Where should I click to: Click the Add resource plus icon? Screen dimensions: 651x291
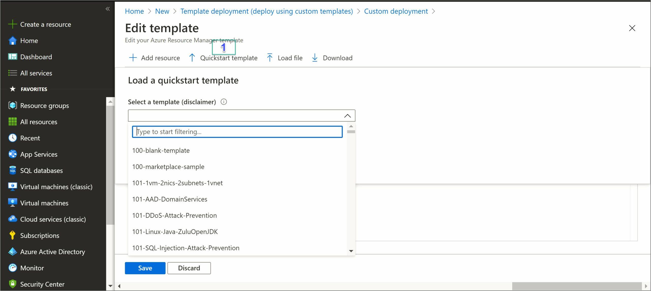pyautogui.click(x=133, y=58)
